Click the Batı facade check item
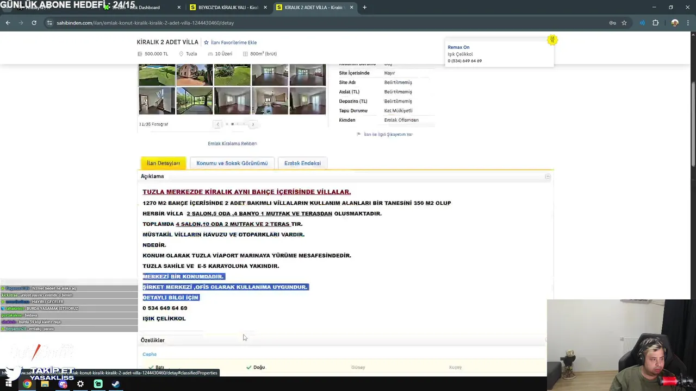 click(x=157, y=367)
